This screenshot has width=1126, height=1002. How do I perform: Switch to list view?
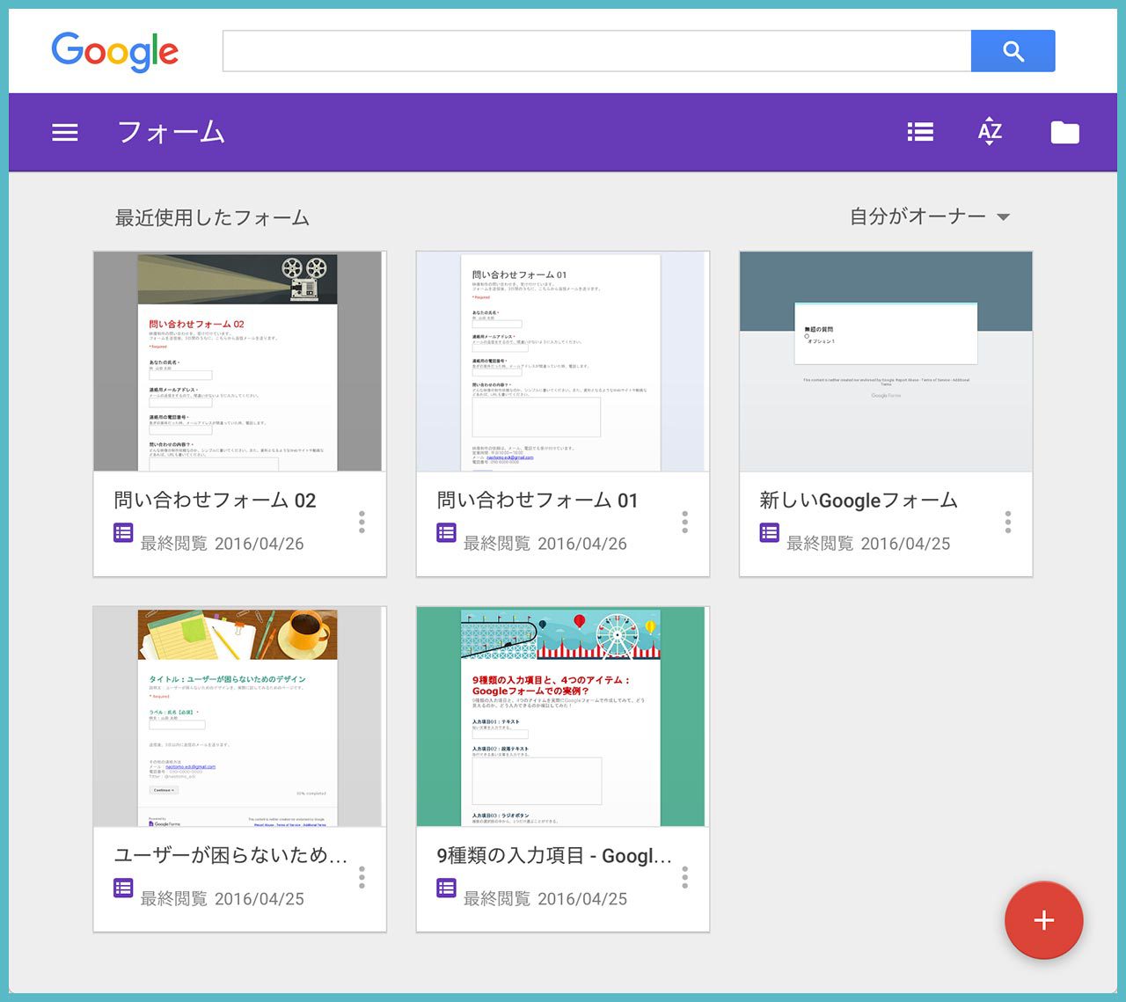[920, 132]
